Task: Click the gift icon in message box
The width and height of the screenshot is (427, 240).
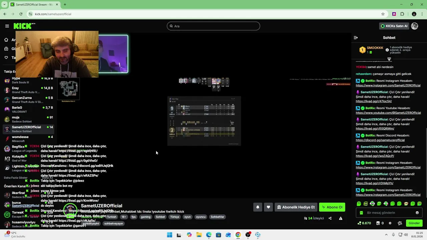Action: point(362,213)
